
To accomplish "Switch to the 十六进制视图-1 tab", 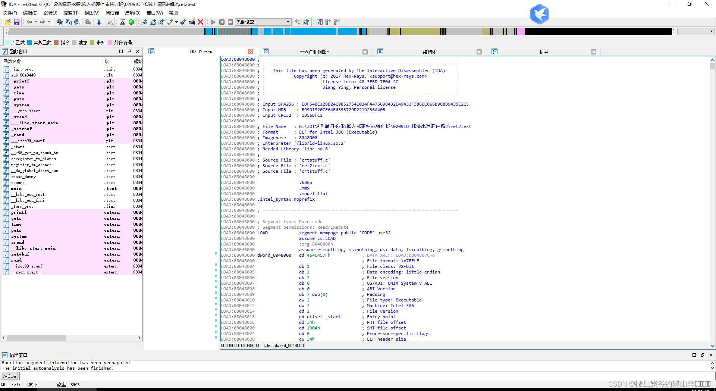I will [x=315, y=52].
